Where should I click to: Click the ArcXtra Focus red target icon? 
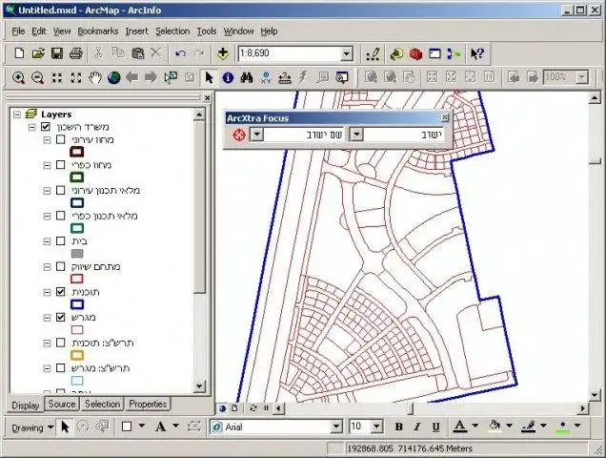coord(239,135)
